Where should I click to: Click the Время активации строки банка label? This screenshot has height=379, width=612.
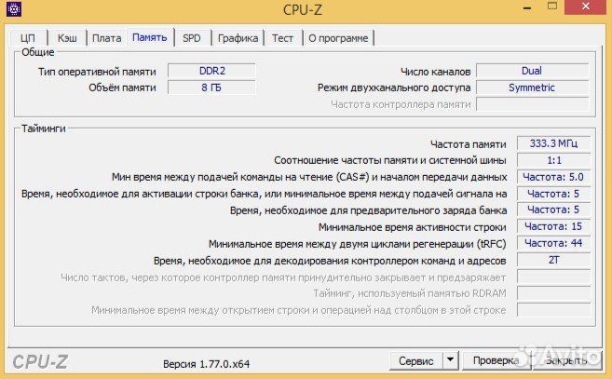pyautogui.click(x=264, y=194)
